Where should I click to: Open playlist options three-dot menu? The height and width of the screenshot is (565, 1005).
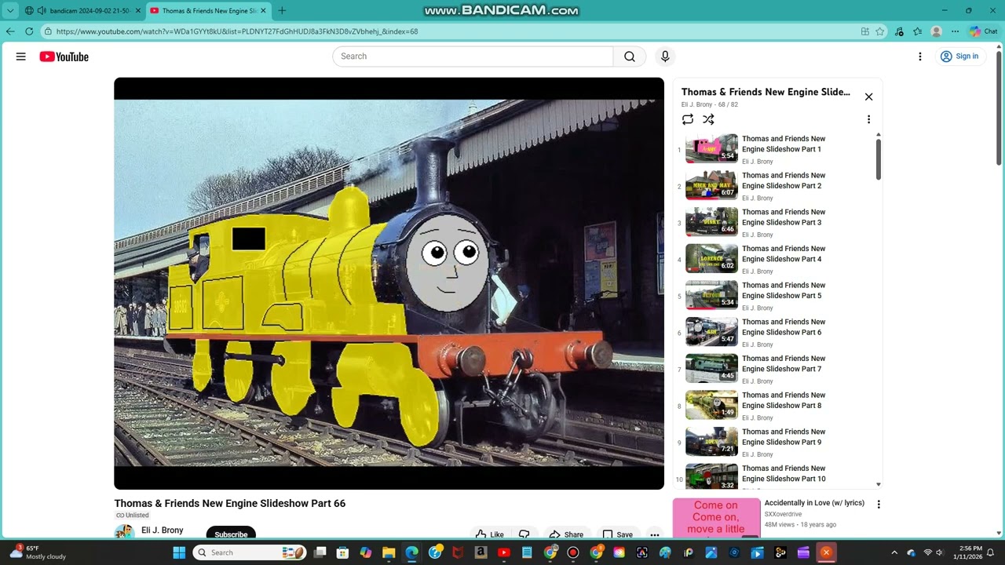868,119
